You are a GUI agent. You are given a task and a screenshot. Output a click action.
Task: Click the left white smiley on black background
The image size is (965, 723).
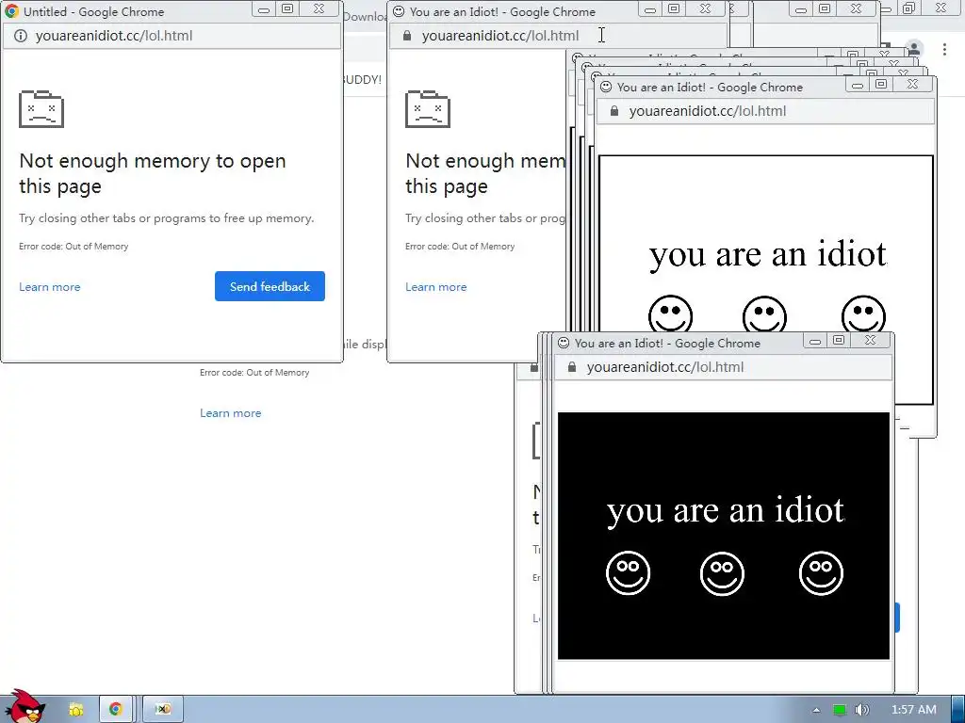(x=628, y=573)
